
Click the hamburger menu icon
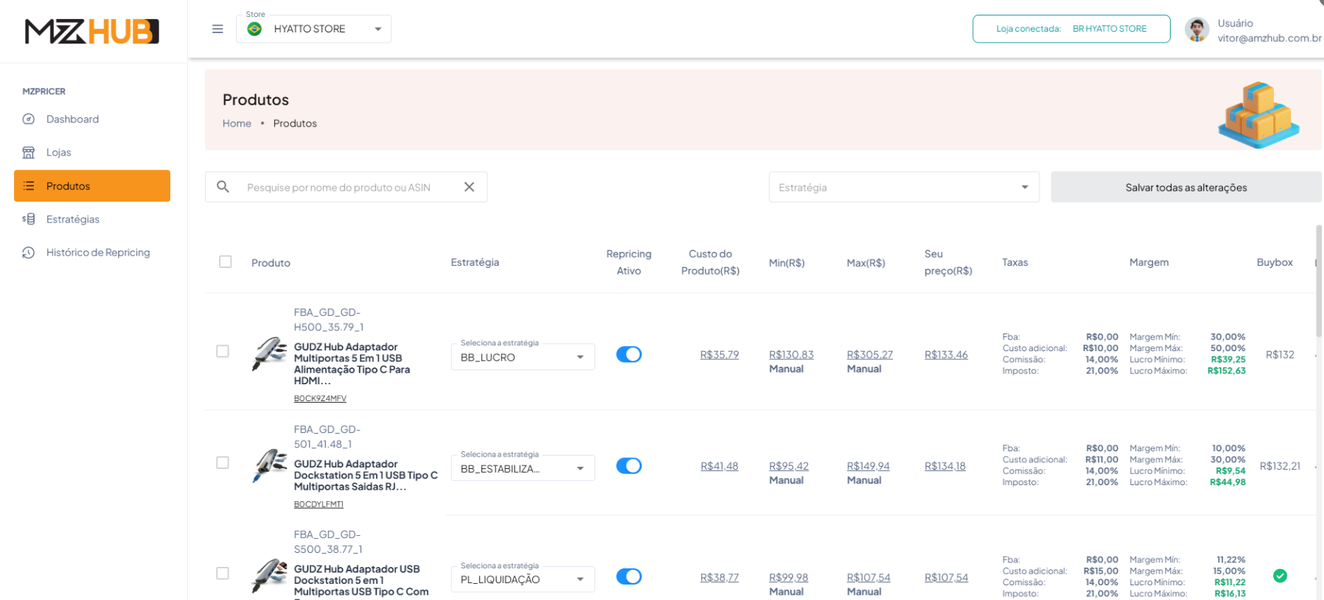click(217, 29)
